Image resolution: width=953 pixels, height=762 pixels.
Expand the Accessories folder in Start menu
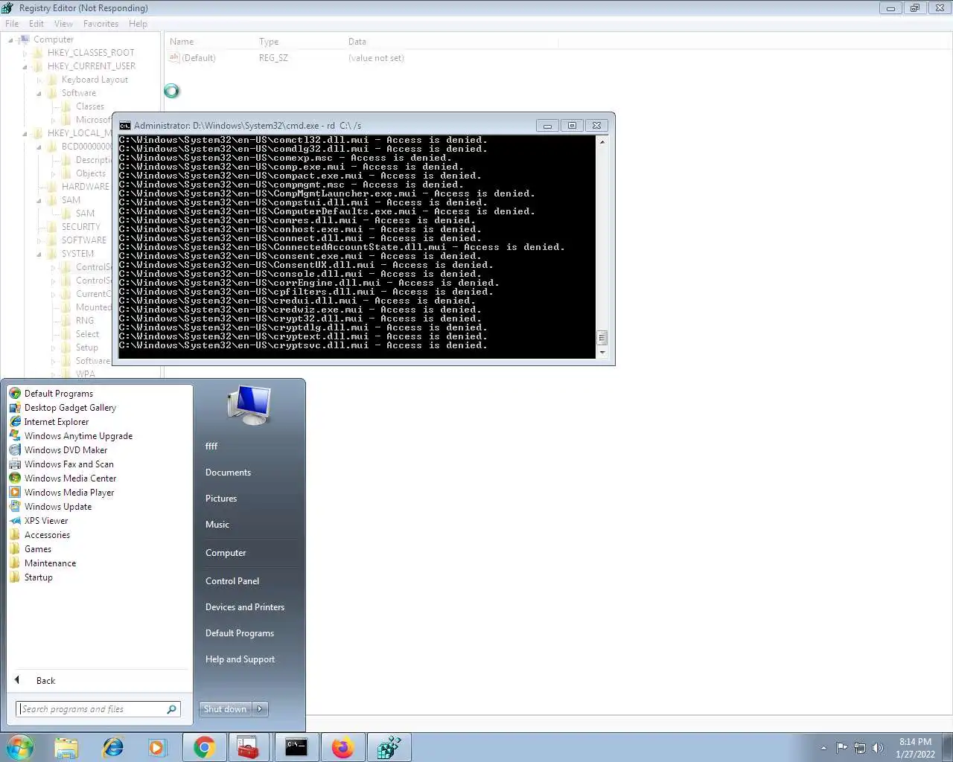tap(47, 535)
